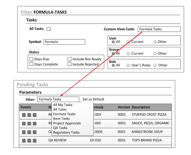This screenshot has height=155, width=191.
Task: Click middle event icon in TOPS BRAND PIZZA row
Action: click(x=29, y=140)
